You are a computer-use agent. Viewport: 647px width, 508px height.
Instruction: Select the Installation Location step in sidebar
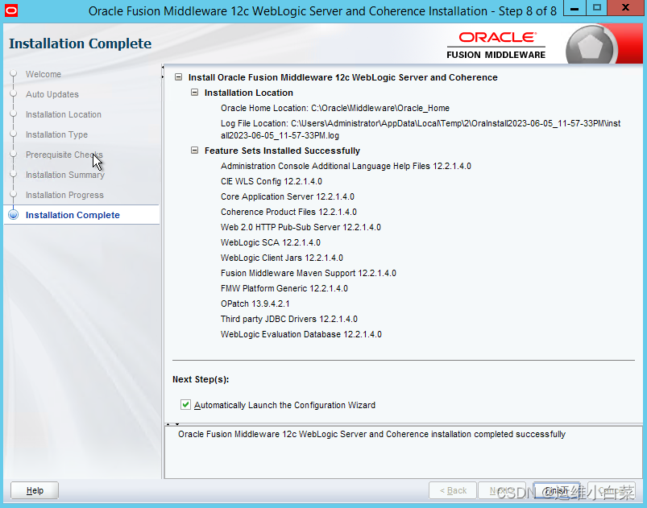pos(63,114)
